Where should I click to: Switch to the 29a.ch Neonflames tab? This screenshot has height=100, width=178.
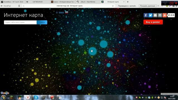pyautogui.click(x=88, y=2)
